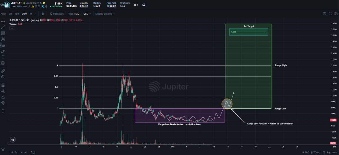
Task: Select the horizontal lines fib tool
Action: (x=3, y=33)
